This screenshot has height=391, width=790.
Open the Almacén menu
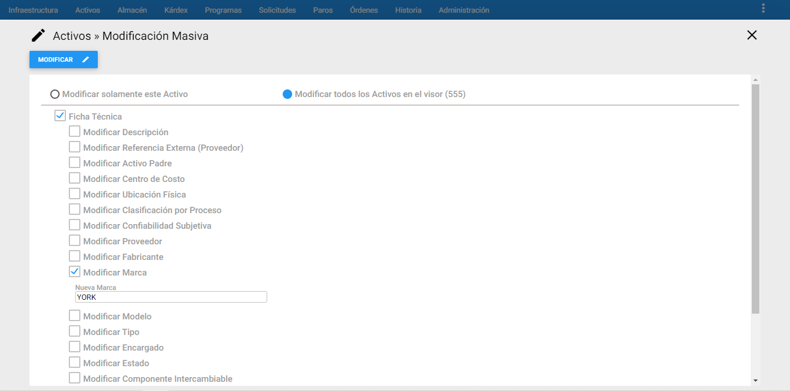coord(132,10)
